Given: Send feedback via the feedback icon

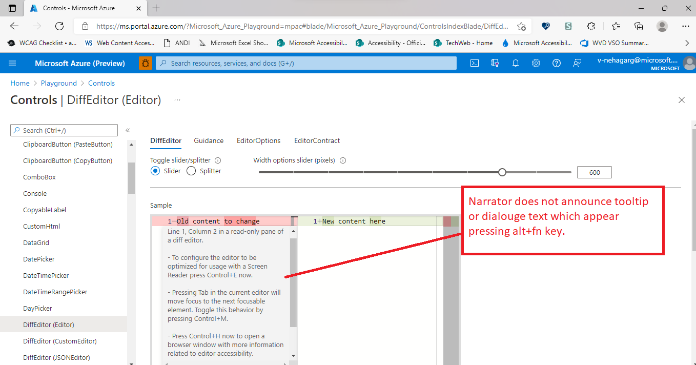Looking at the screenshot, I should [577, 63].
